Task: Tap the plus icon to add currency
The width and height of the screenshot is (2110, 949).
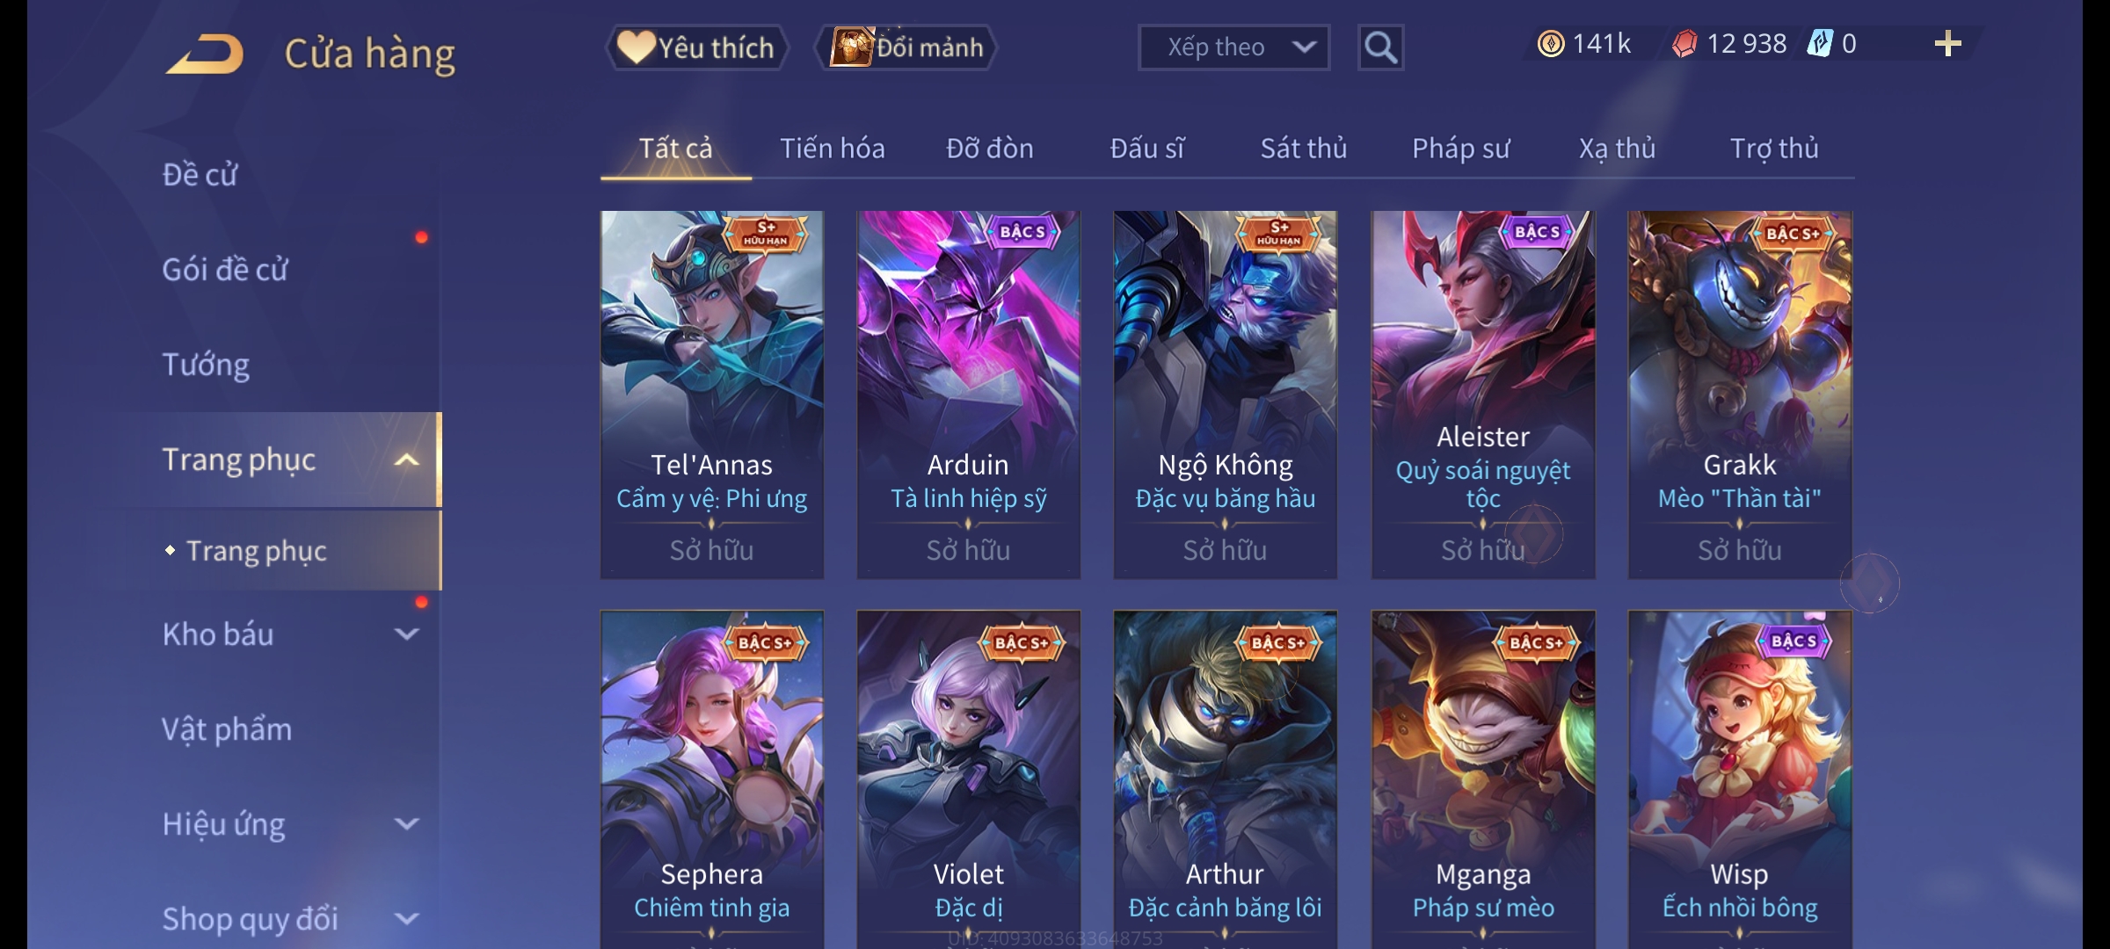Action: tap(1948, 44)
